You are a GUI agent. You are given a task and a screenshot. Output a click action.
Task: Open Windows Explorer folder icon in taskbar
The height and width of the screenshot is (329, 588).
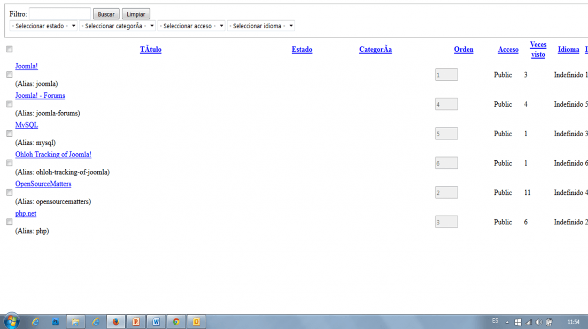point(75,322)
